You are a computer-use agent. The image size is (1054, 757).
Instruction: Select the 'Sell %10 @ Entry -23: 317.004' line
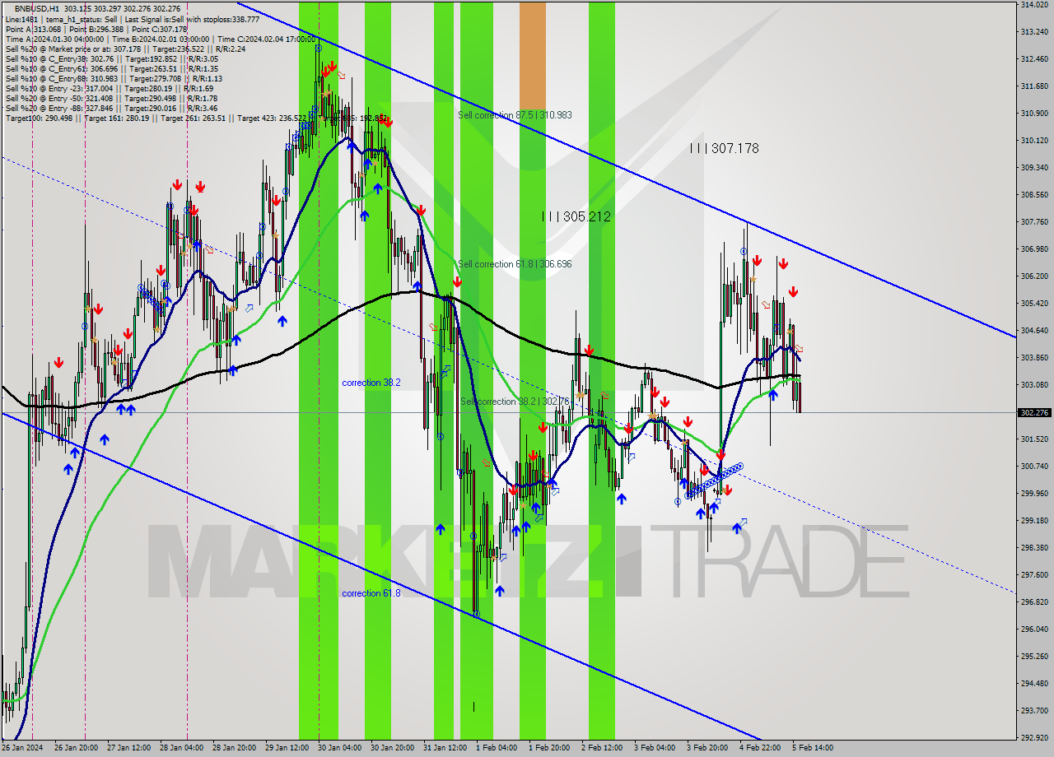(x=110, y=88)
